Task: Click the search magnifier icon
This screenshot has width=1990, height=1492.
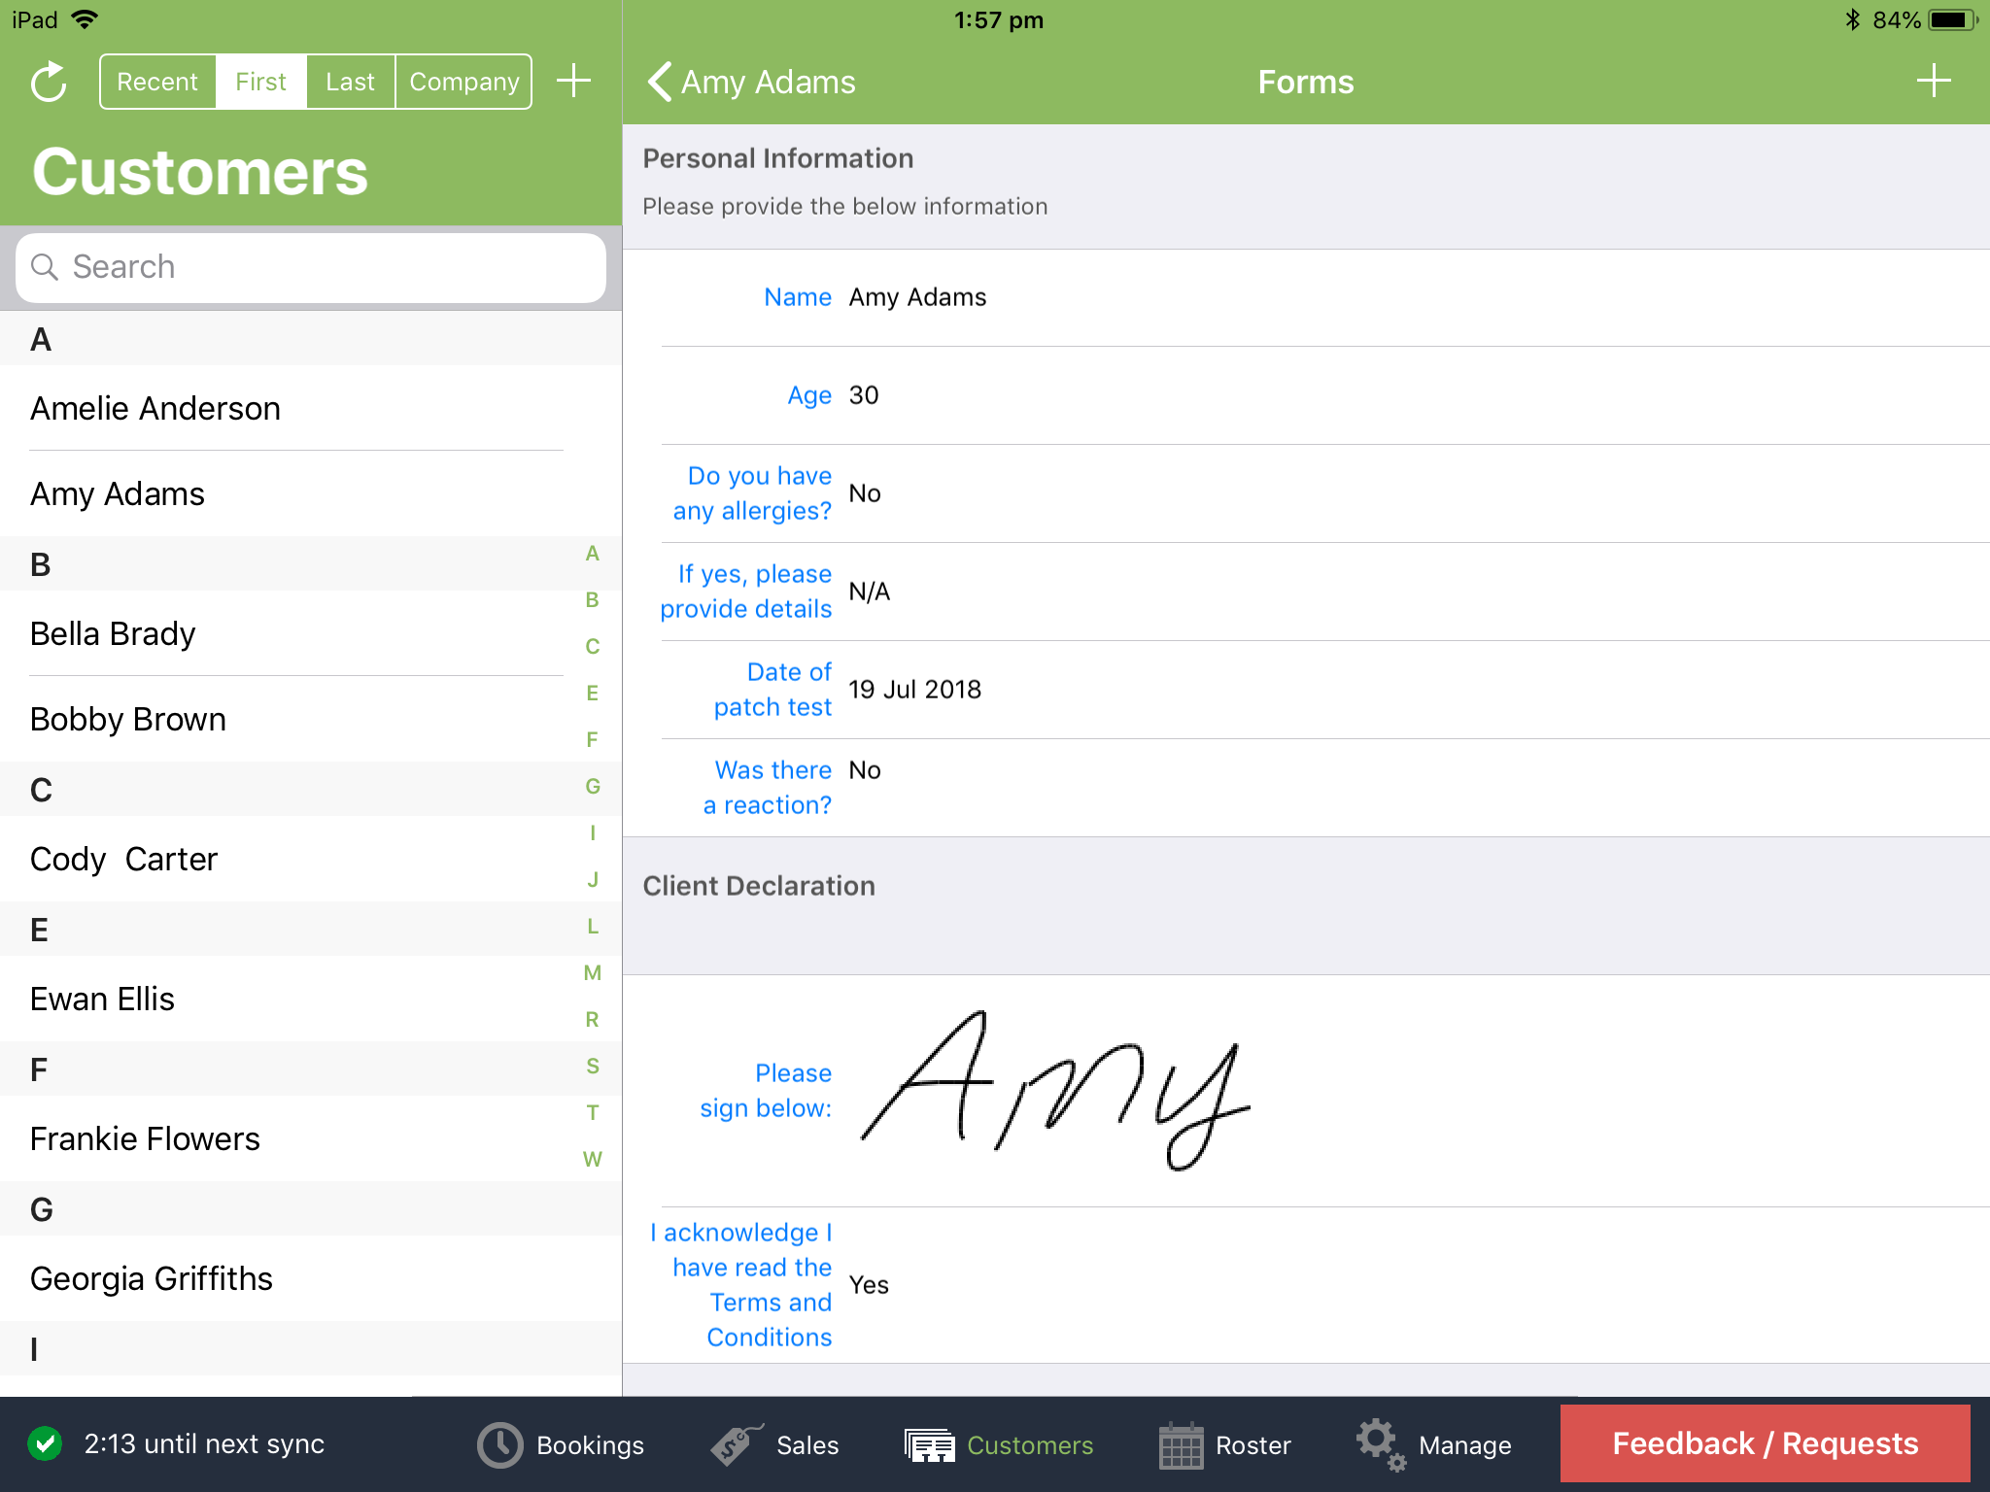Action: click(46, 267)
